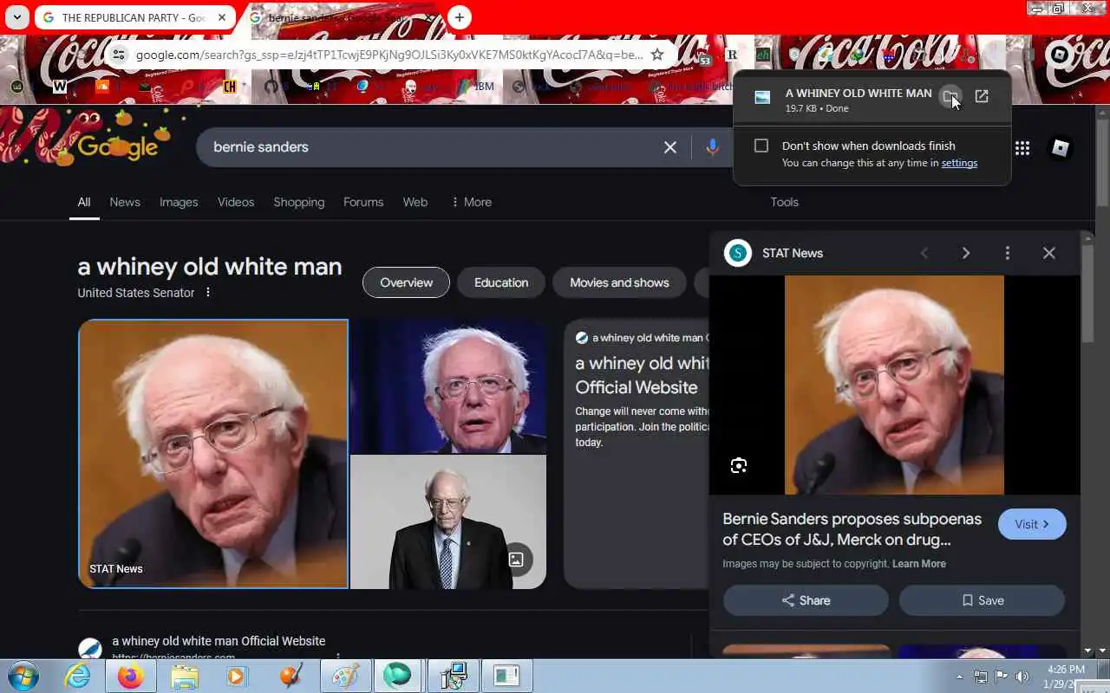This screenshot has height=693, width=1110.
Task: Open Windows Media Player from taskbar
Action: point(236,676)
